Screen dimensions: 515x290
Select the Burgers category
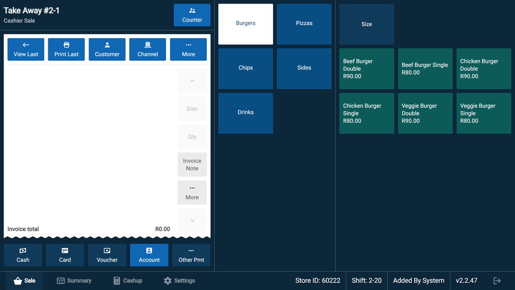[x=245, y=24]
